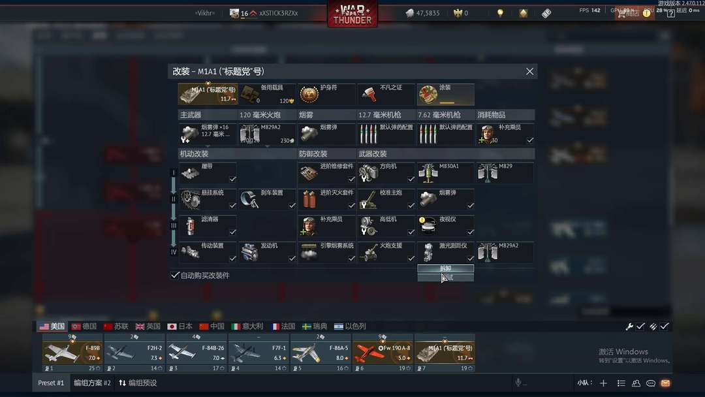Select the F-89B aircraft slot
The width and height of the screenshot is (705, 397).
click(72, 352)
